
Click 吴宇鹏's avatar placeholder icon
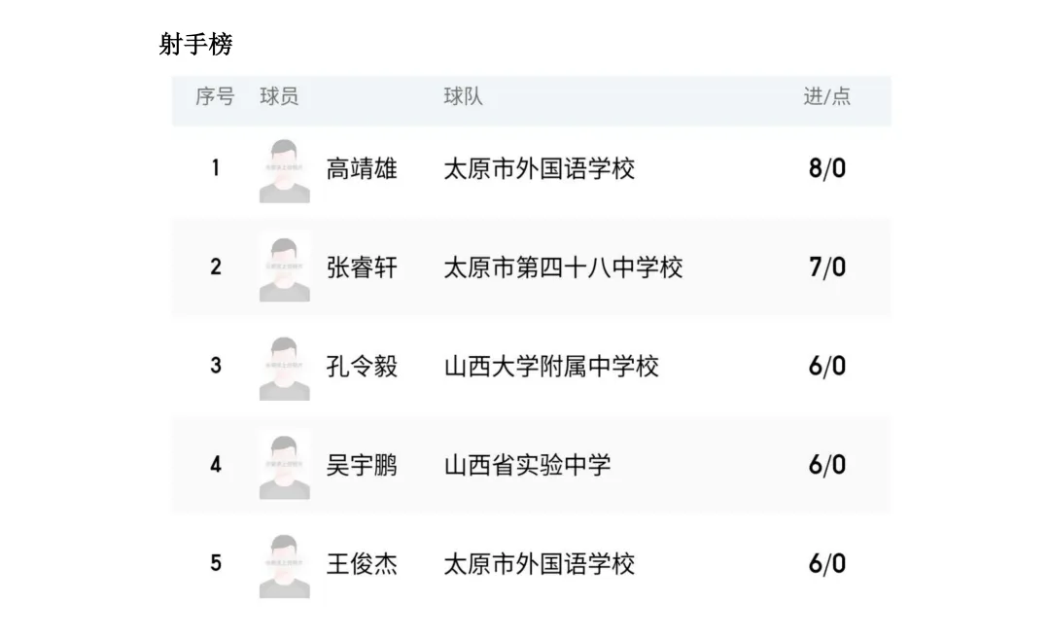pyautogui.click(x=285, y=467)
